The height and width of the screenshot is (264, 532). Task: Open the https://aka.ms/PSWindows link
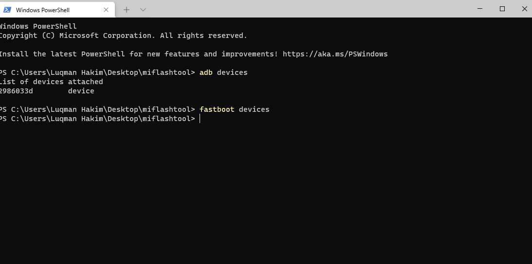click(x=335, y=54)
